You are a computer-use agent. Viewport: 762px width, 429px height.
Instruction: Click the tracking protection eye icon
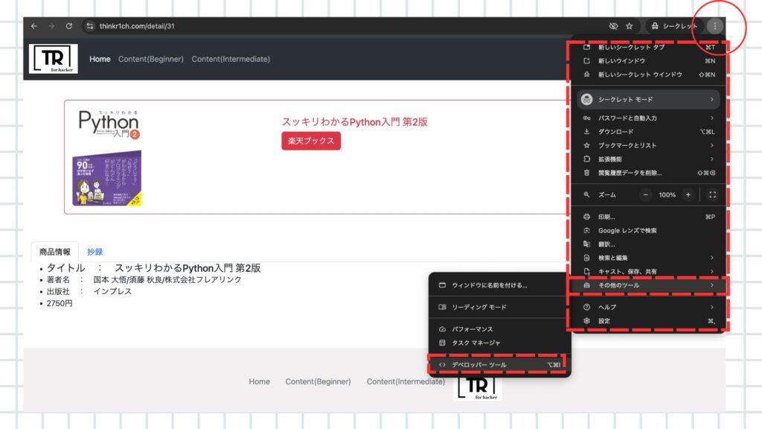[613, 26]
